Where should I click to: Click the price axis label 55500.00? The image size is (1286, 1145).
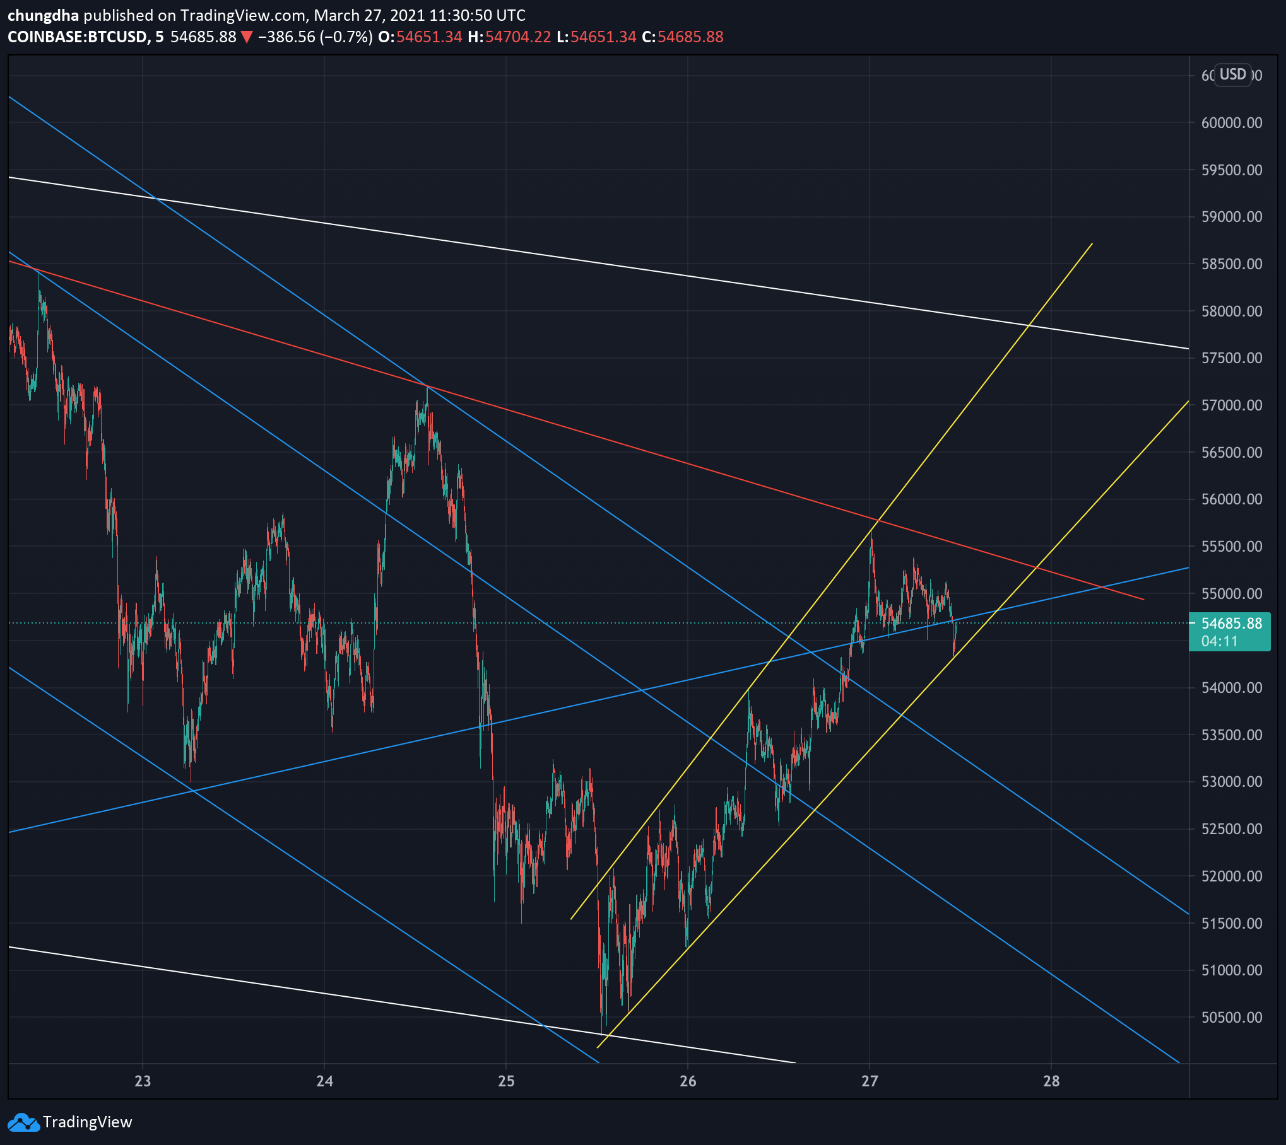(1232, 546)
